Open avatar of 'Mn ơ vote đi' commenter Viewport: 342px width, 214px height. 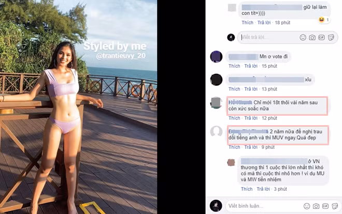pos(216,56)
